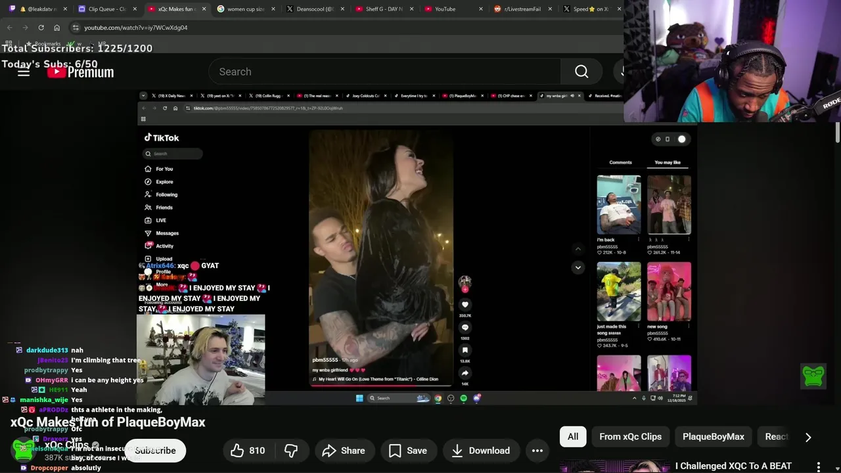Open options for I Challenged XQC video
841x473 pixels.
[819, 466]
